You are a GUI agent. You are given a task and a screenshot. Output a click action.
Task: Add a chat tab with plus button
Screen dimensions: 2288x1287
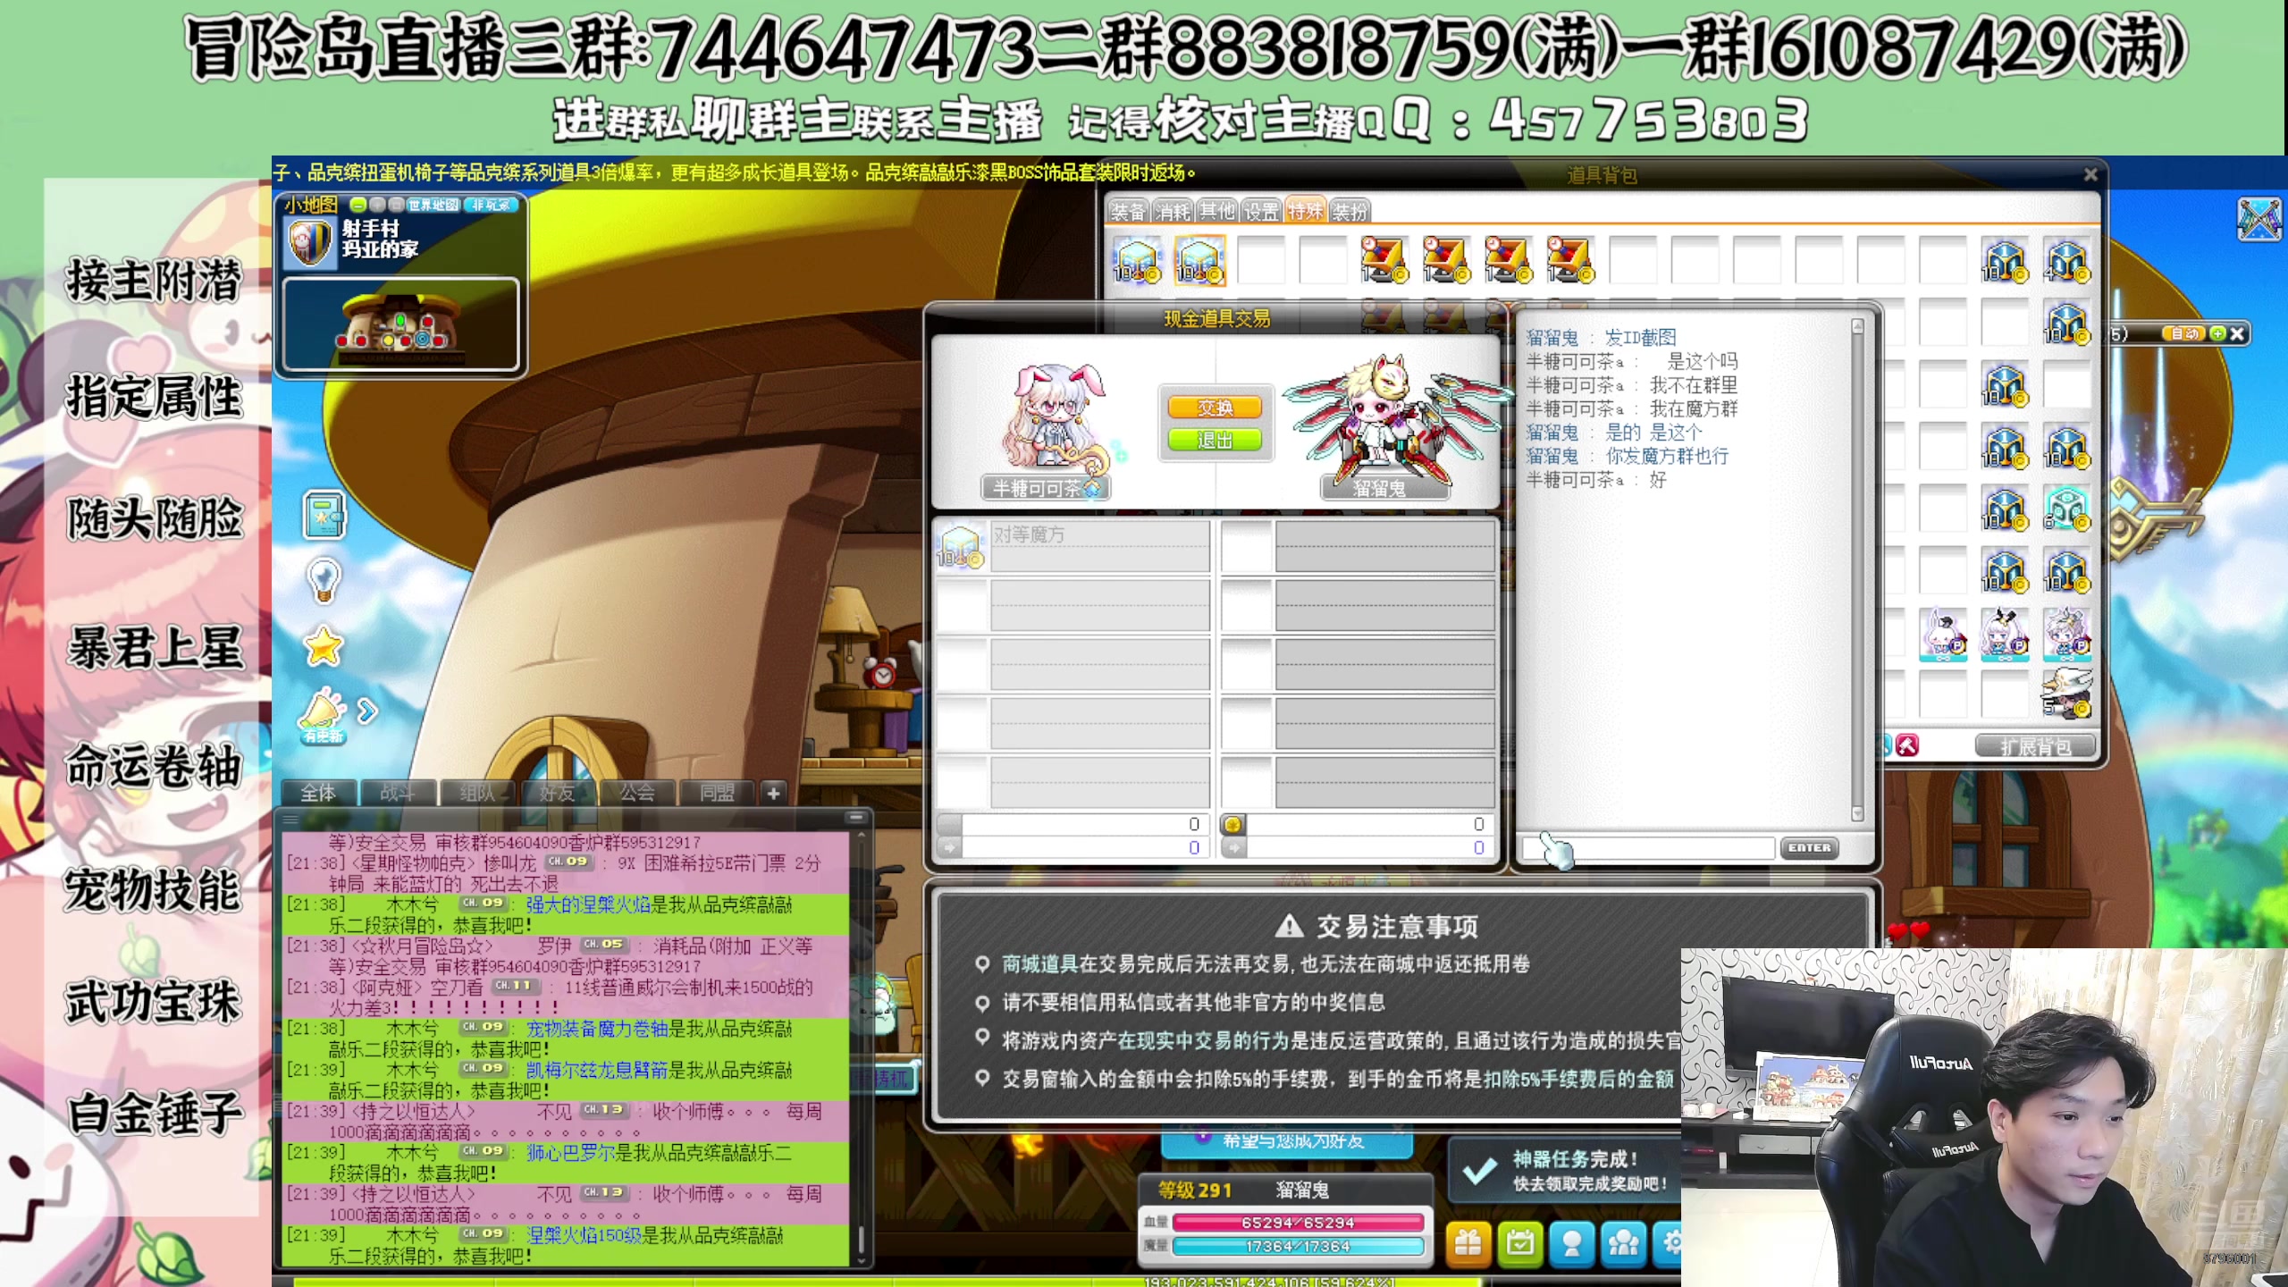tap(774, 793)
